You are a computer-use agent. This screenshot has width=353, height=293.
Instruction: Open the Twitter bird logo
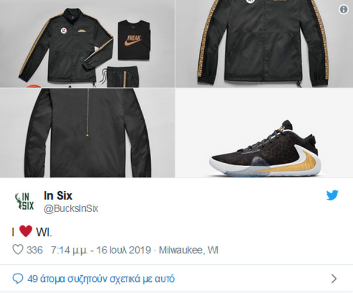tap(332, 195)
